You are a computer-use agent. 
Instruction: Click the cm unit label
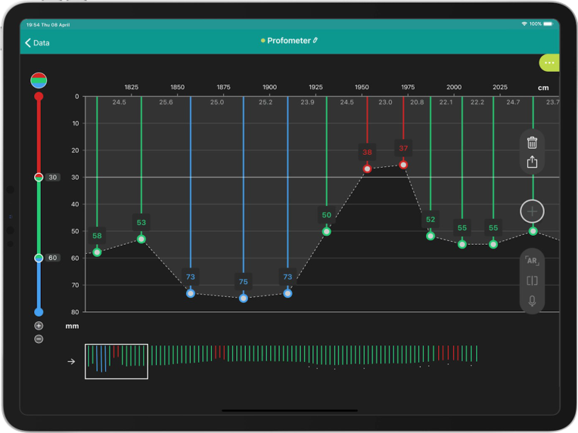coord(543,88)
